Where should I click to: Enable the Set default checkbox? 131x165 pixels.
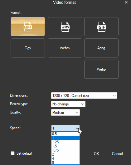(x=13, y=153)
